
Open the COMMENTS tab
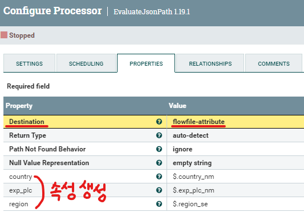pos(274,63)
